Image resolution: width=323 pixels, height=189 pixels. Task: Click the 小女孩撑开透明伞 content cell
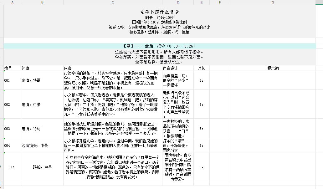pyautogui.click(x=113, y=146)
